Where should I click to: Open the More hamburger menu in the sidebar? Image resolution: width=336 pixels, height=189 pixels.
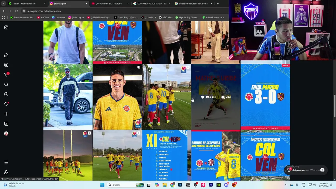(6, 162)
